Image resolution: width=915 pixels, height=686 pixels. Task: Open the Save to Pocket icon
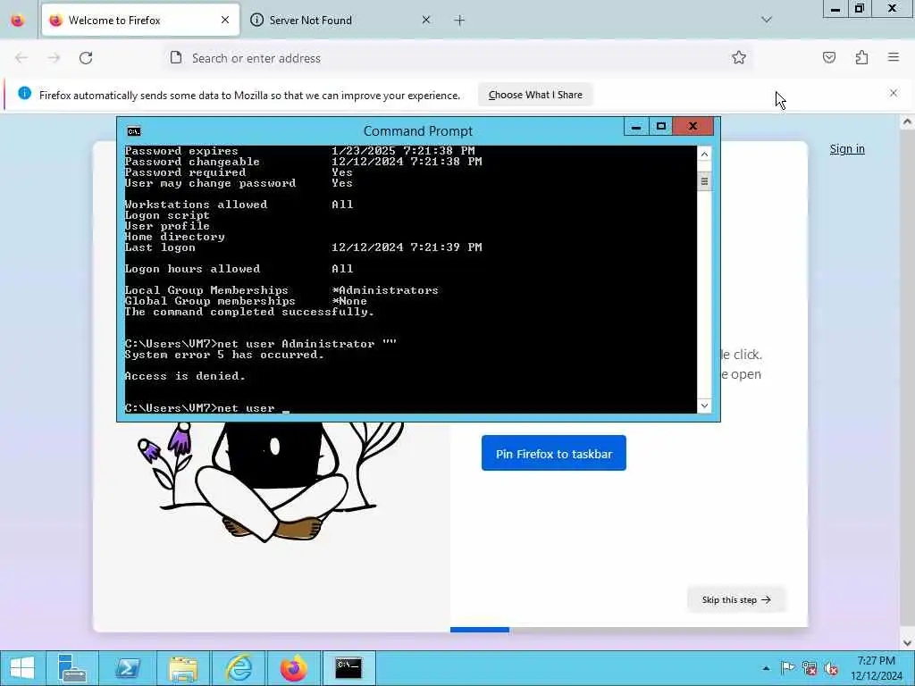pos(829,57)
